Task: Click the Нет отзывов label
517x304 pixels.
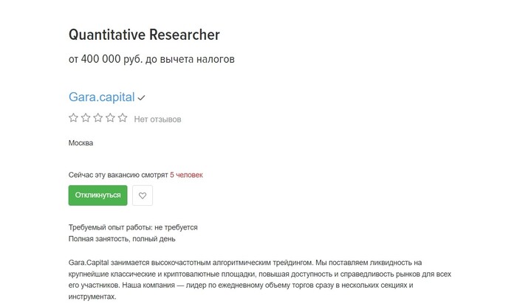Action: (x=157, y=119)
